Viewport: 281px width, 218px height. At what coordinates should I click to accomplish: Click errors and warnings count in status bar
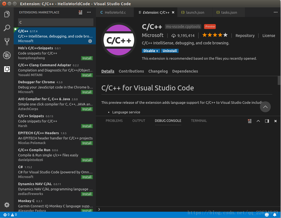coord(10,215)
